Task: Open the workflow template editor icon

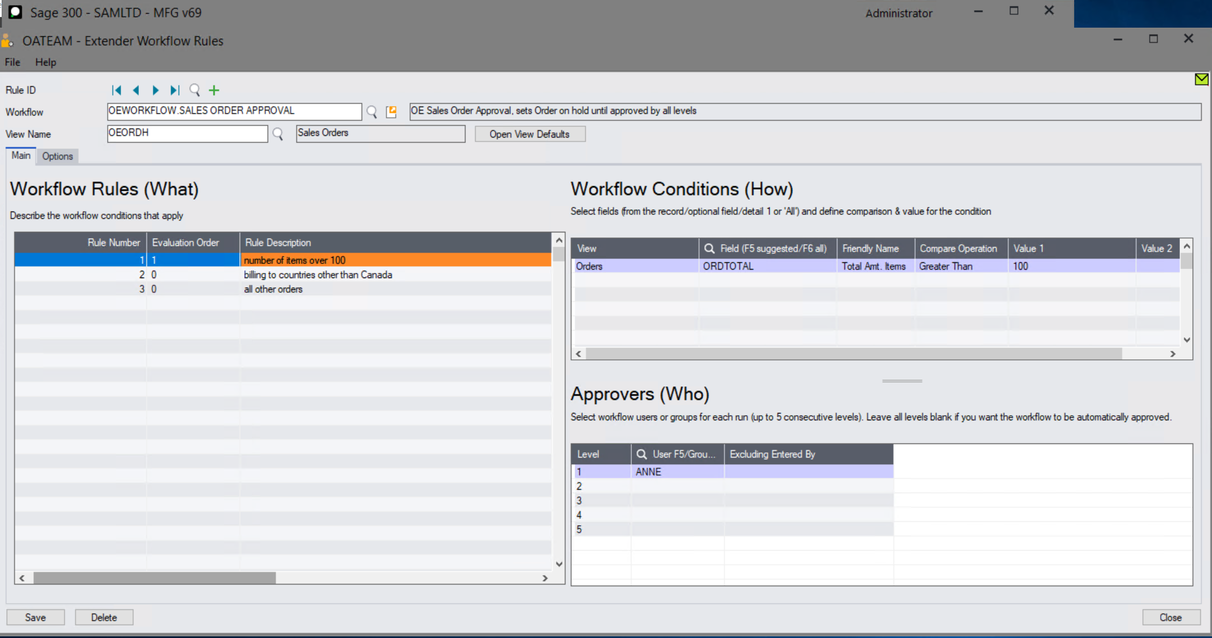Action: (391, 111)
